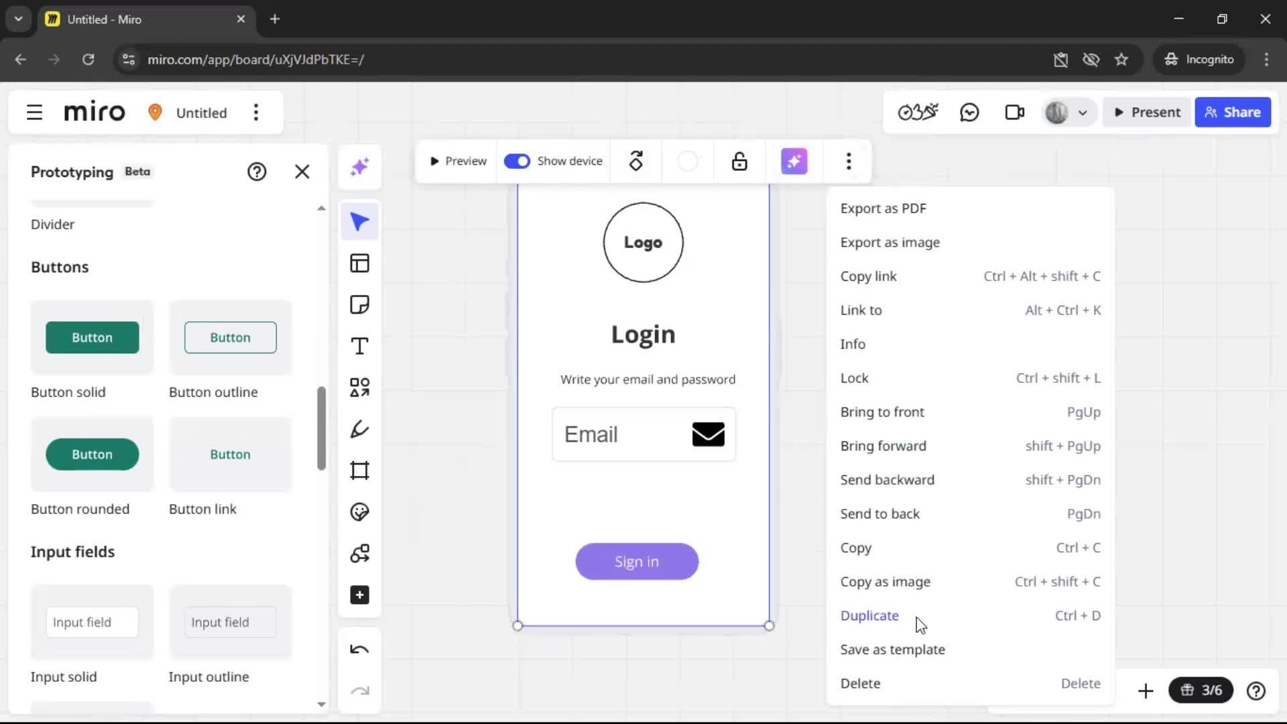
Task: Open the 3/6 gift progress badge
Action: [1201, 690]
